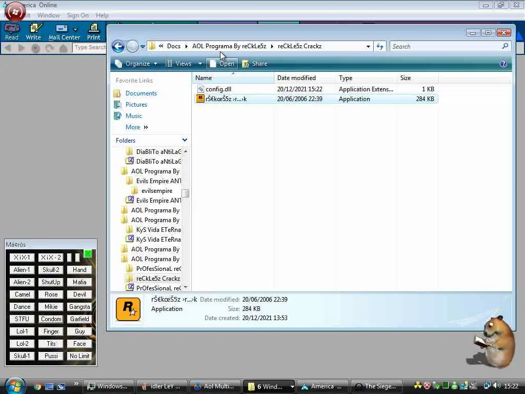Click the Rockstar icon in details pane
Screen dimensions: 525x394
[128, 309]
